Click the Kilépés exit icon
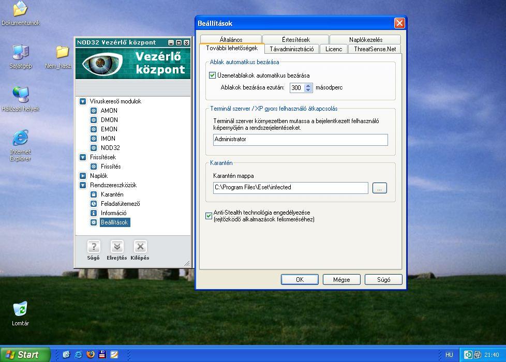This screenshot has height=362, width=506. (140, 247)
